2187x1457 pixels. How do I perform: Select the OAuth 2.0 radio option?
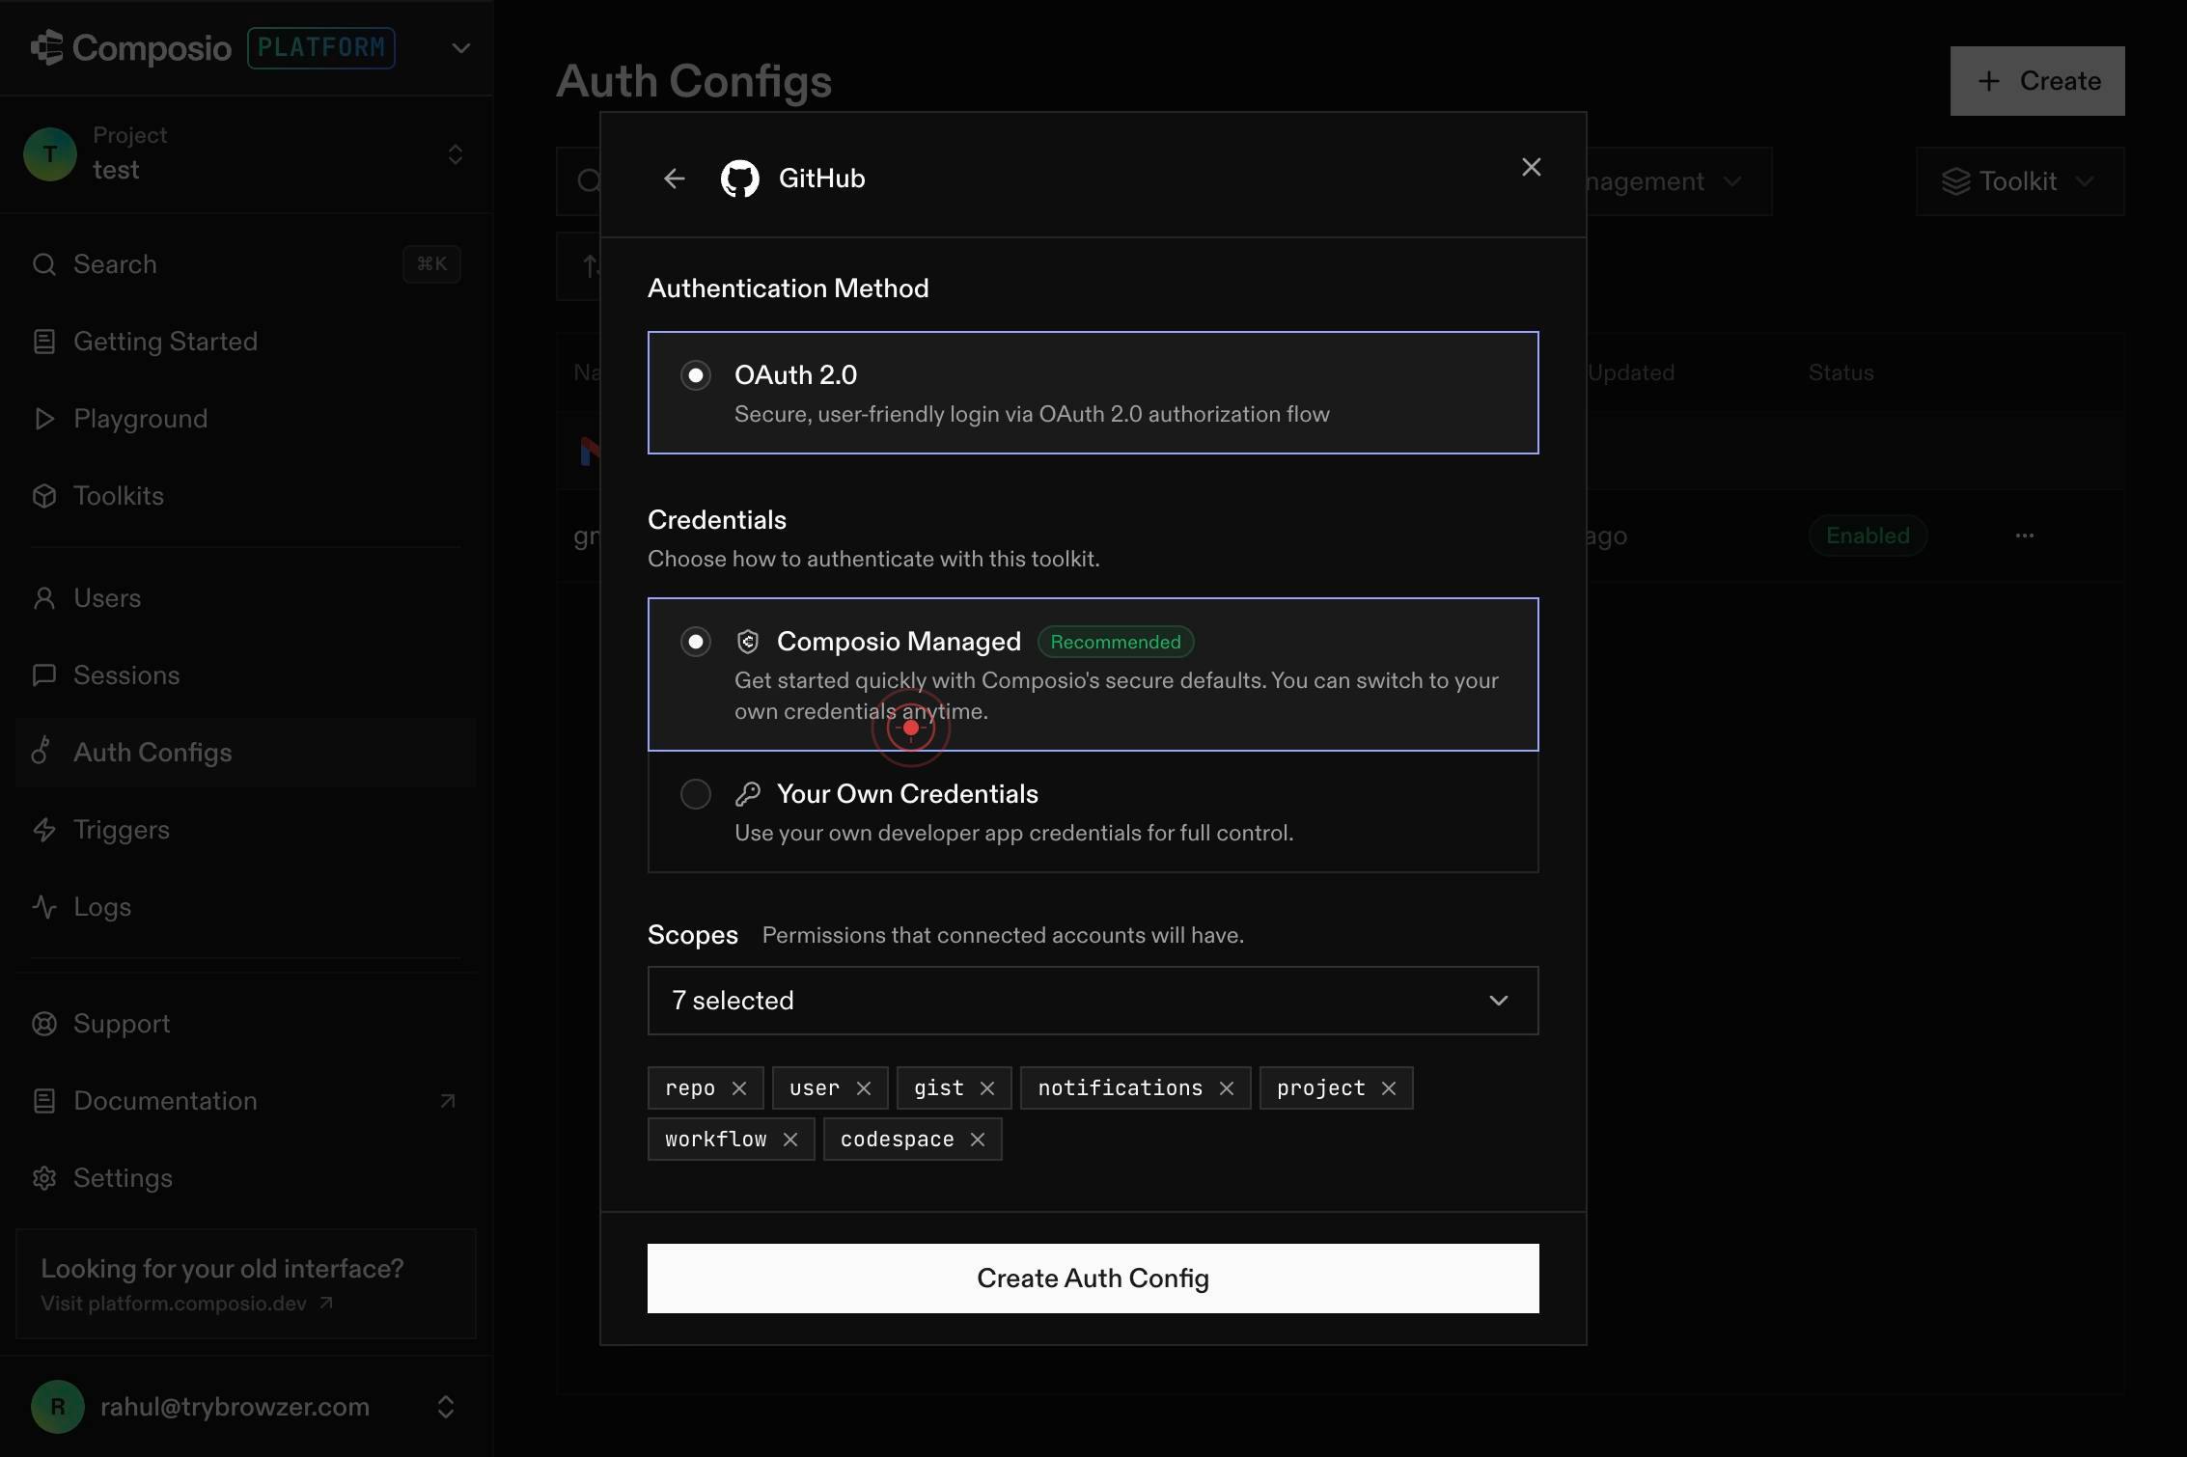point(695,375)
